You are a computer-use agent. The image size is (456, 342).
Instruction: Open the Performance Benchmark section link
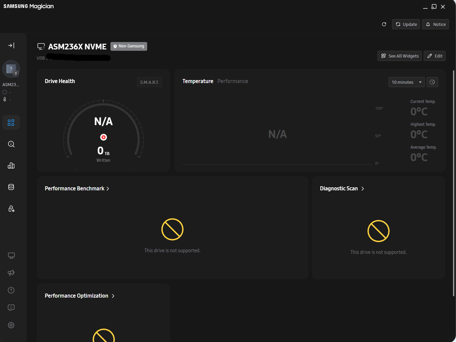pyautogui.click(x=77, y=188)
